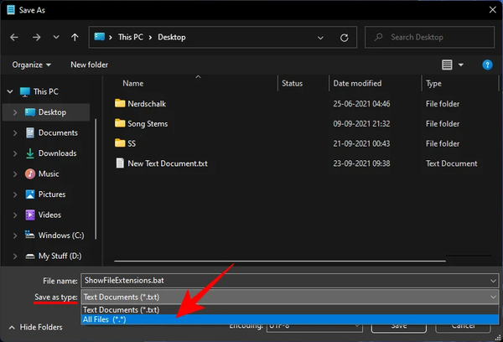This screenshot has height=342, width=503.
Task: Choose All Files (*.*) from the list
Action: coord(290,319)
